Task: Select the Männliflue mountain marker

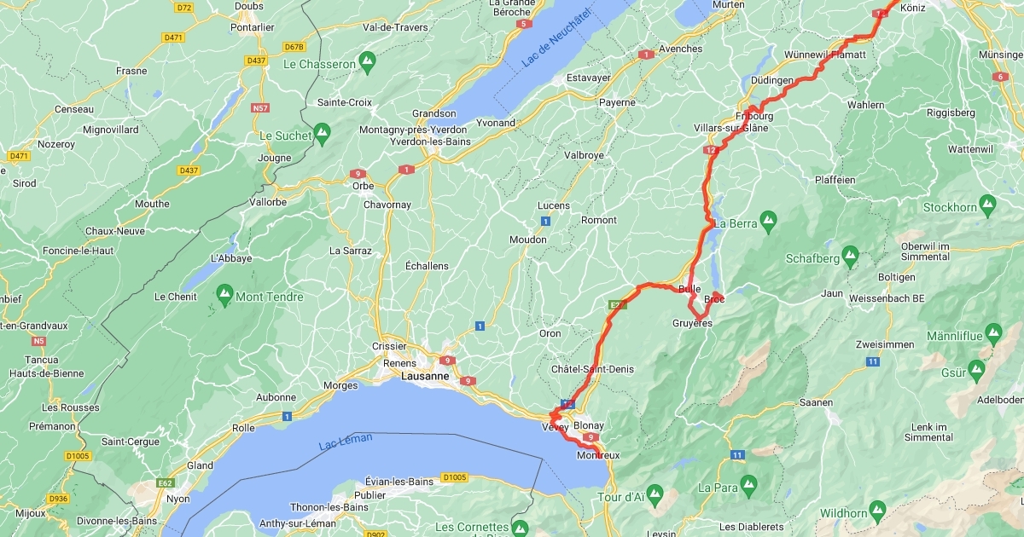Action: click(993, 332)
